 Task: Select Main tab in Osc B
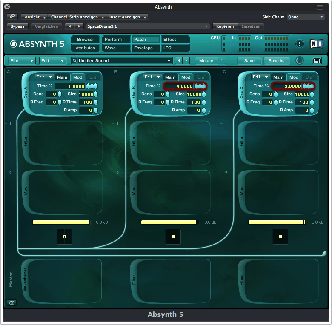pos(170,77)
